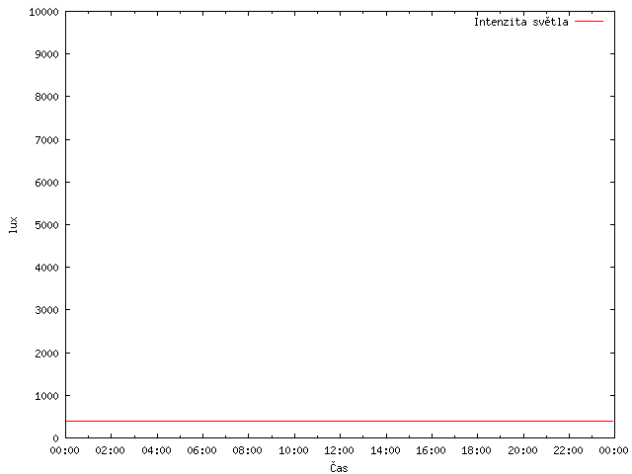The width and height of the screenshot is (632, 474).
Task: Click the 08:00 time label
Action: (x=248, y=450)
